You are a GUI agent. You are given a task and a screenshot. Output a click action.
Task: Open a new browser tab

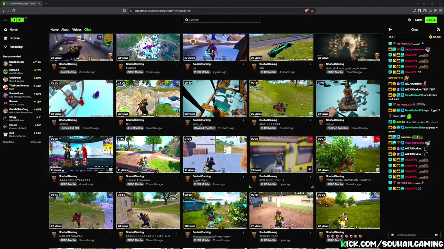pos(46,3)
